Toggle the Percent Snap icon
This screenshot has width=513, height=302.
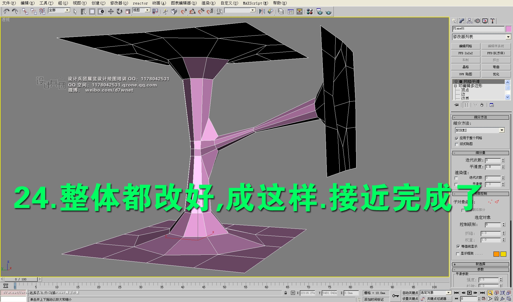tap(201, 11)
